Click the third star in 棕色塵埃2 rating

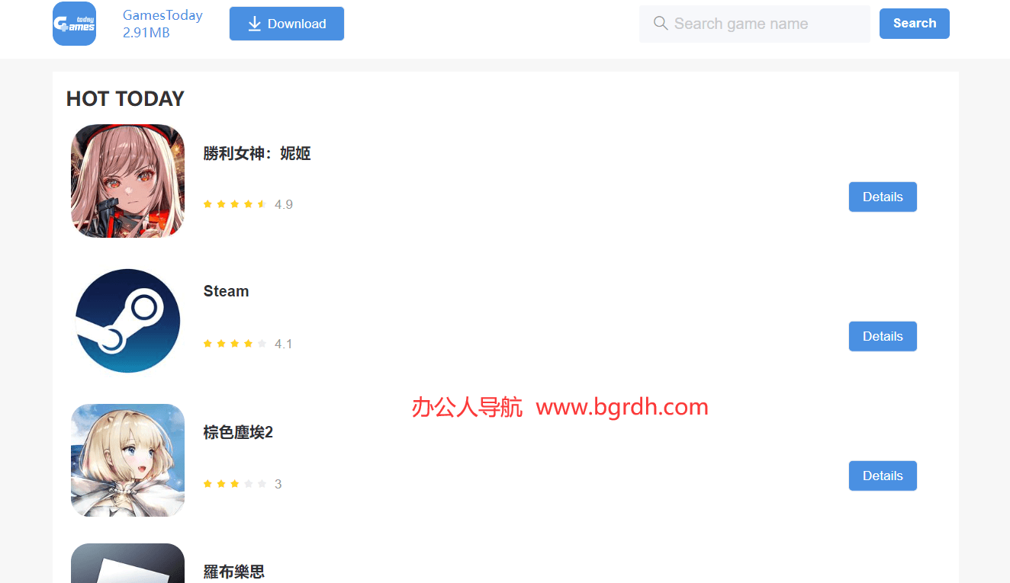[235, 482]
